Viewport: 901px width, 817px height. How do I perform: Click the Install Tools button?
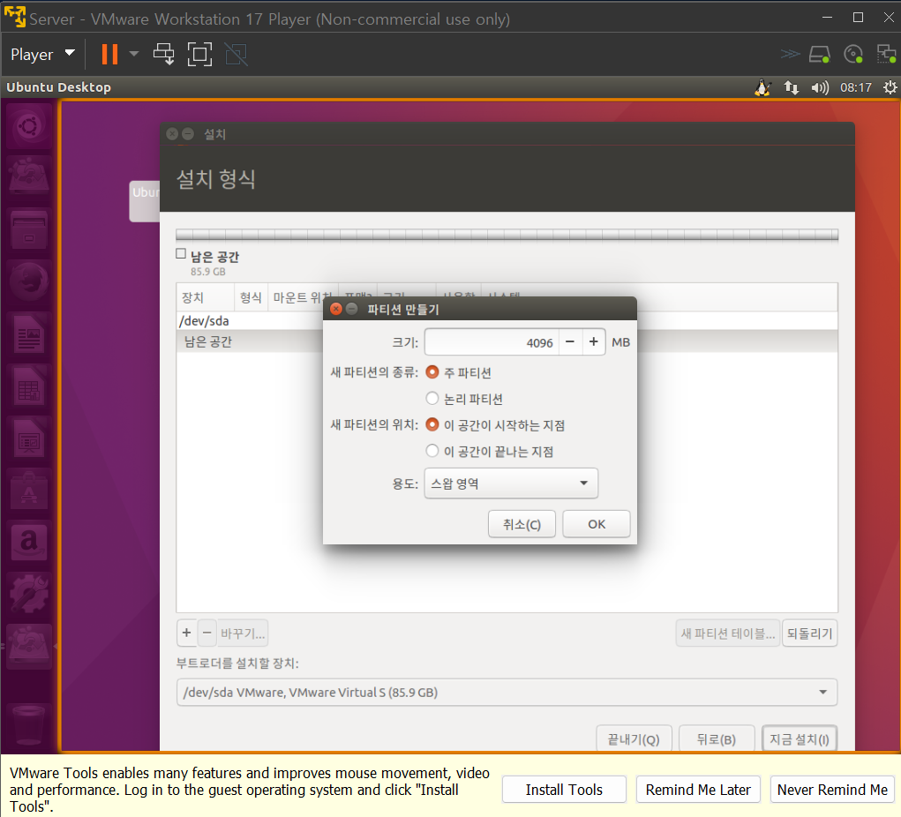(x=564, y=790)
